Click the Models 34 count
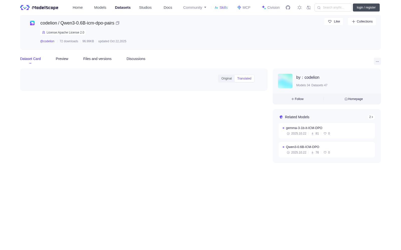This screenshot has height=250, width=401. pos(303,85)
